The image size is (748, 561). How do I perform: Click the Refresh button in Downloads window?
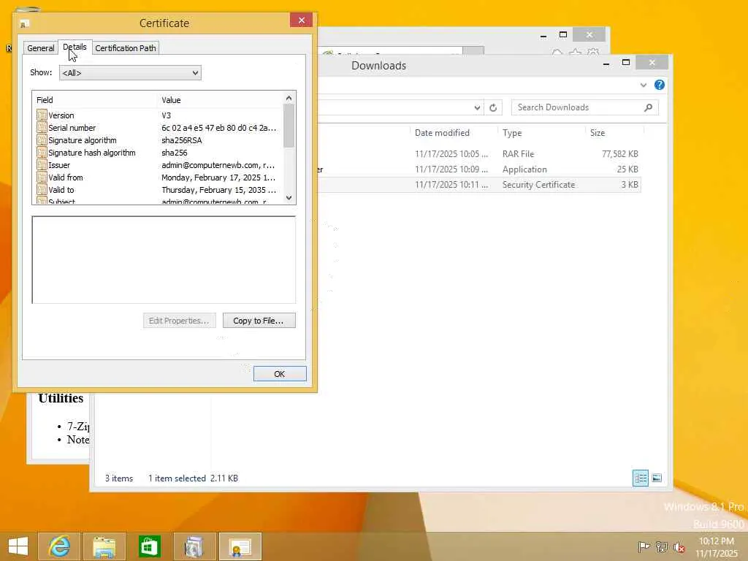coord(493,108)
